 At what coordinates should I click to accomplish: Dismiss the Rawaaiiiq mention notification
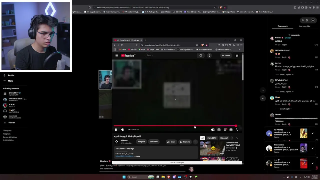point(312,148)
